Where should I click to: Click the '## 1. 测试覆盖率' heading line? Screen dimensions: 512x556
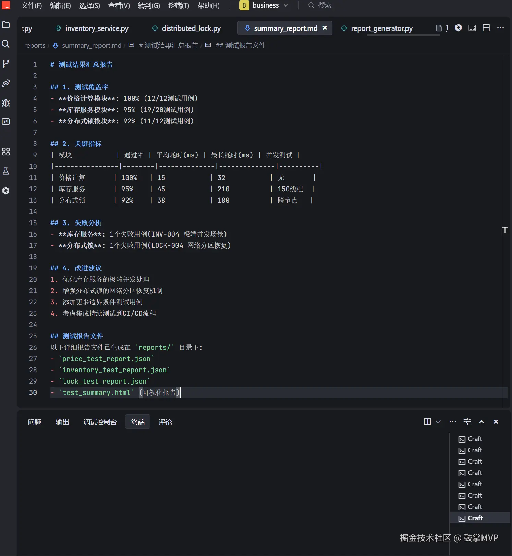point(80,87)
